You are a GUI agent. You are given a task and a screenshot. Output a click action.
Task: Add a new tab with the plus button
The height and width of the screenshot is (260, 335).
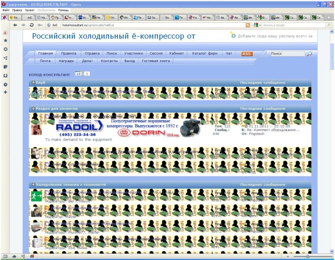(x=329, y=18)
